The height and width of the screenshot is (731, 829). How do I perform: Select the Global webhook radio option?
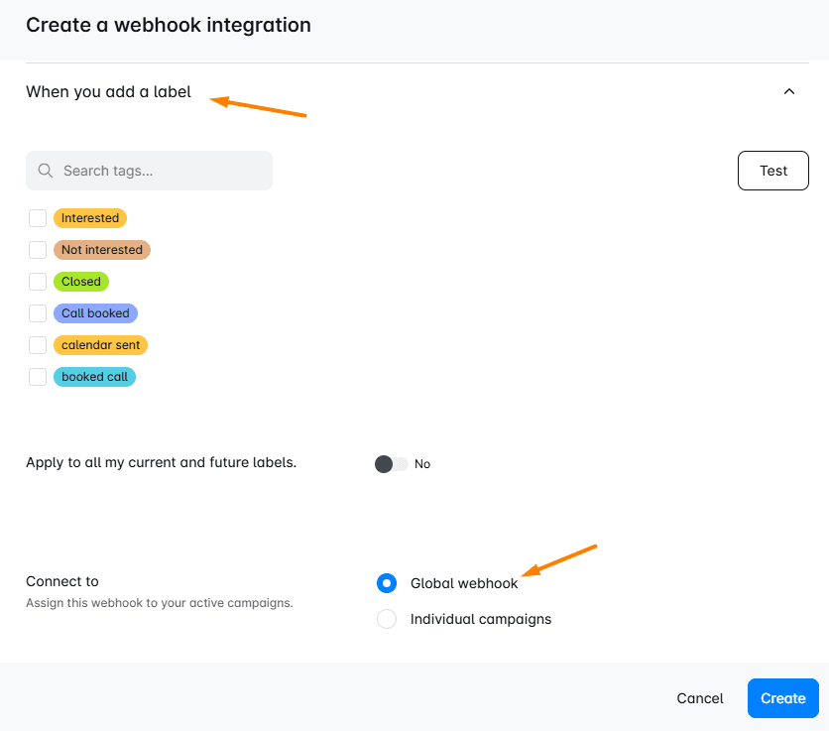387,583
